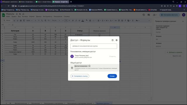
Task: Open new browser tab plus button
Action: coord(71,2)
